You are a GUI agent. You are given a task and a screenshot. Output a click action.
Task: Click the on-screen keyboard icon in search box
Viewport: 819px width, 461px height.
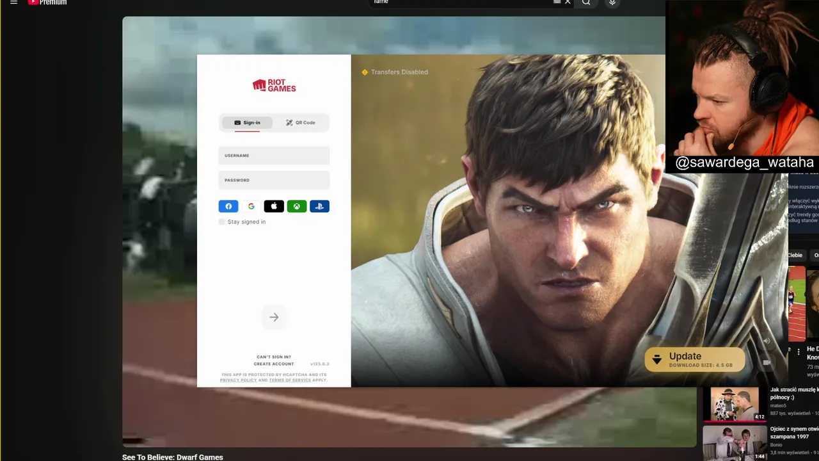(x=557, y=2)
